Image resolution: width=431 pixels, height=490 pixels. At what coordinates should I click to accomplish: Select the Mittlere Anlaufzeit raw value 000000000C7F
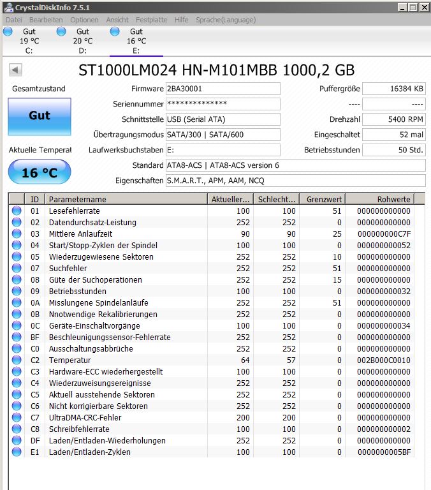384,234
